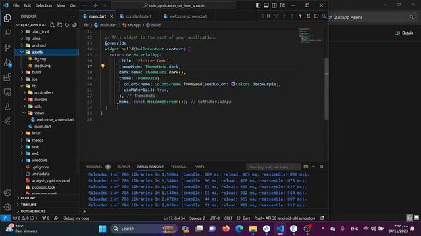
Task: Pause the debug session
Action: click(268, 16)
